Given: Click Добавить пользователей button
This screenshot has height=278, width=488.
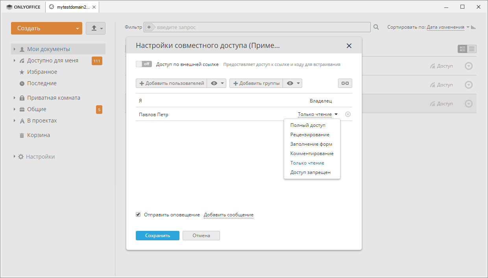Looking at the screenshot, I should (x=172, y=83).
